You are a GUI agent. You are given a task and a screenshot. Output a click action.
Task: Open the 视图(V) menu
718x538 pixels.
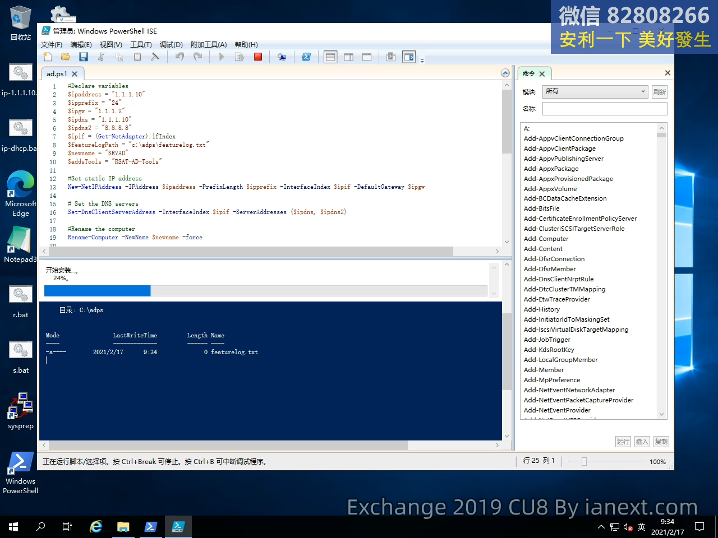[x=111, y=45]
